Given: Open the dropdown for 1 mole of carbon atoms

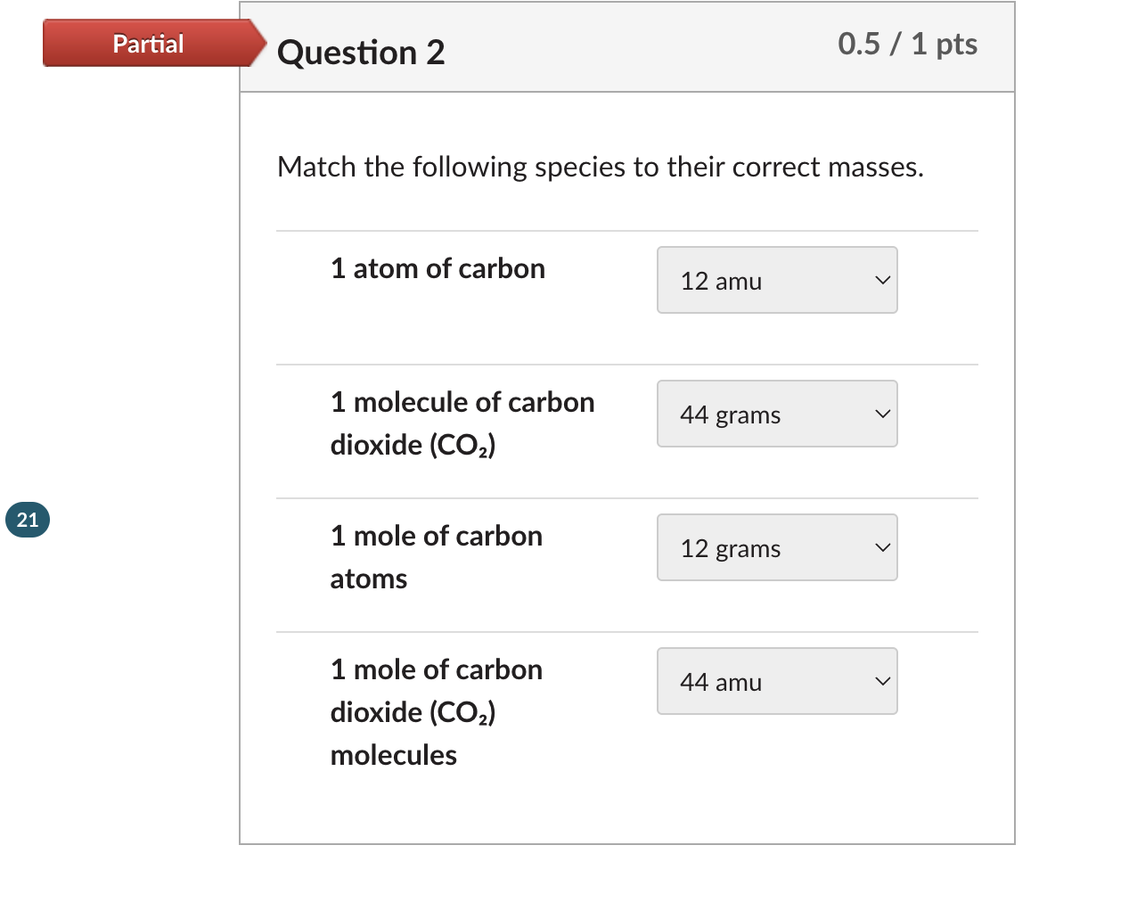Looking at the screenshot, I should 776,547.
